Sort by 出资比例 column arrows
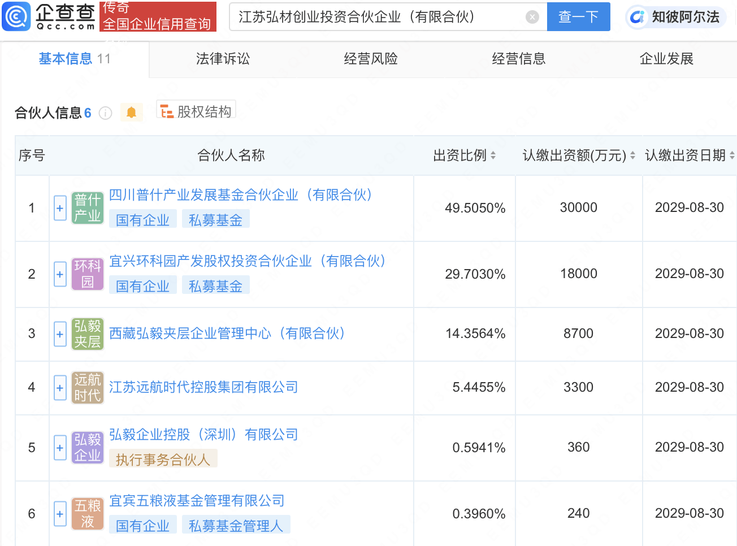The height and width of the screenshot is (546, 737). [493, 155]
